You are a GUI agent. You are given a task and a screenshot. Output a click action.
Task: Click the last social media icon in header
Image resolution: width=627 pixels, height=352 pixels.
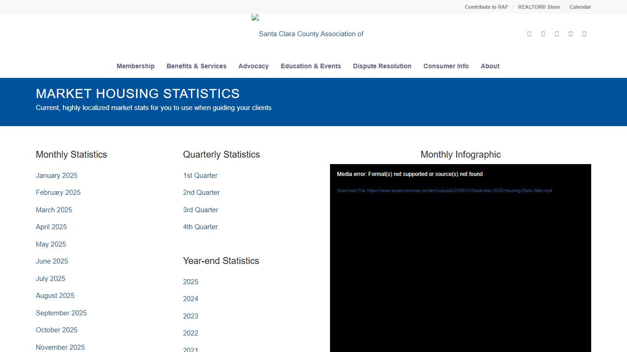[x=584, y=33]
